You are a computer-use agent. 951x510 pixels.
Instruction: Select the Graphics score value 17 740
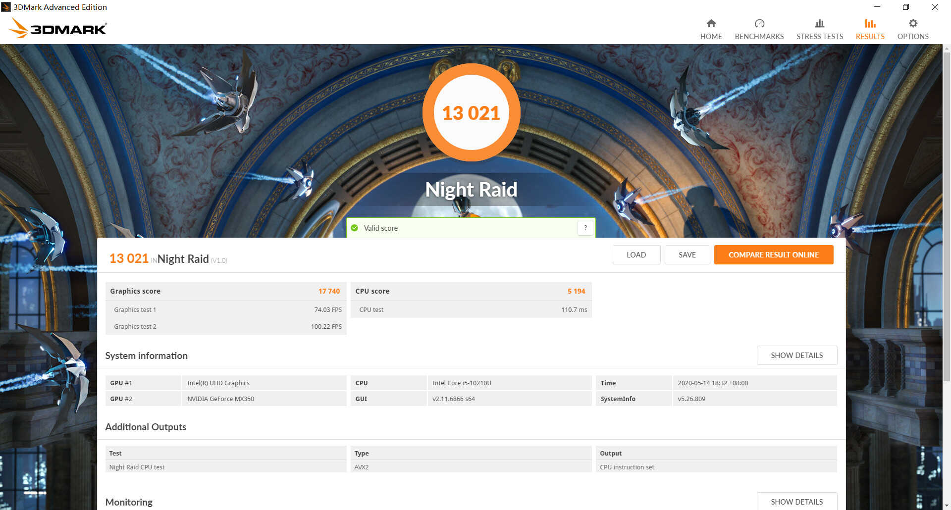tap(329, 291)
